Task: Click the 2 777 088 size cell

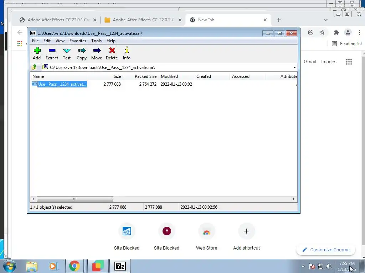Action: tap(112, 84)
